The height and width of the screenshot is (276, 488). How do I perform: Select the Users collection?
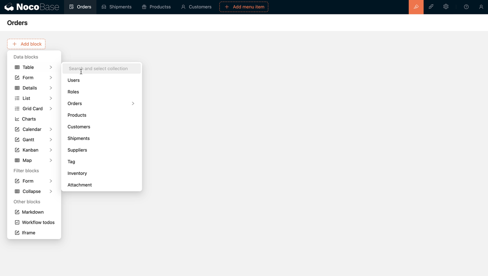pyautogui.click(x=101, y=80)
